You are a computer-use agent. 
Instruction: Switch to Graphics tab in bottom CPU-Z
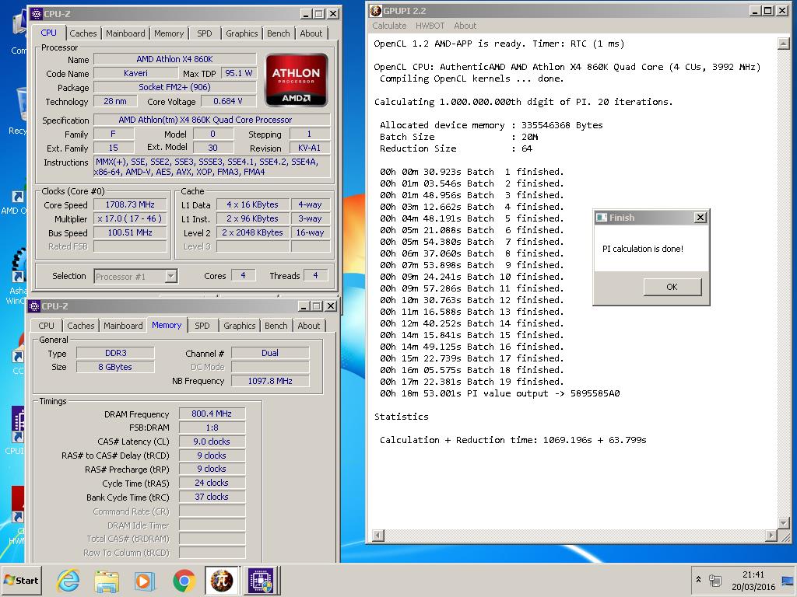[240, 326]
